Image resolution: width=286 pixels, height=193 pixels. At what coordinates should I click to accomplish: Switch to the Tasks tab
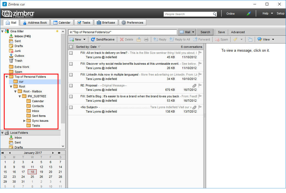click(x=84, y=23)
